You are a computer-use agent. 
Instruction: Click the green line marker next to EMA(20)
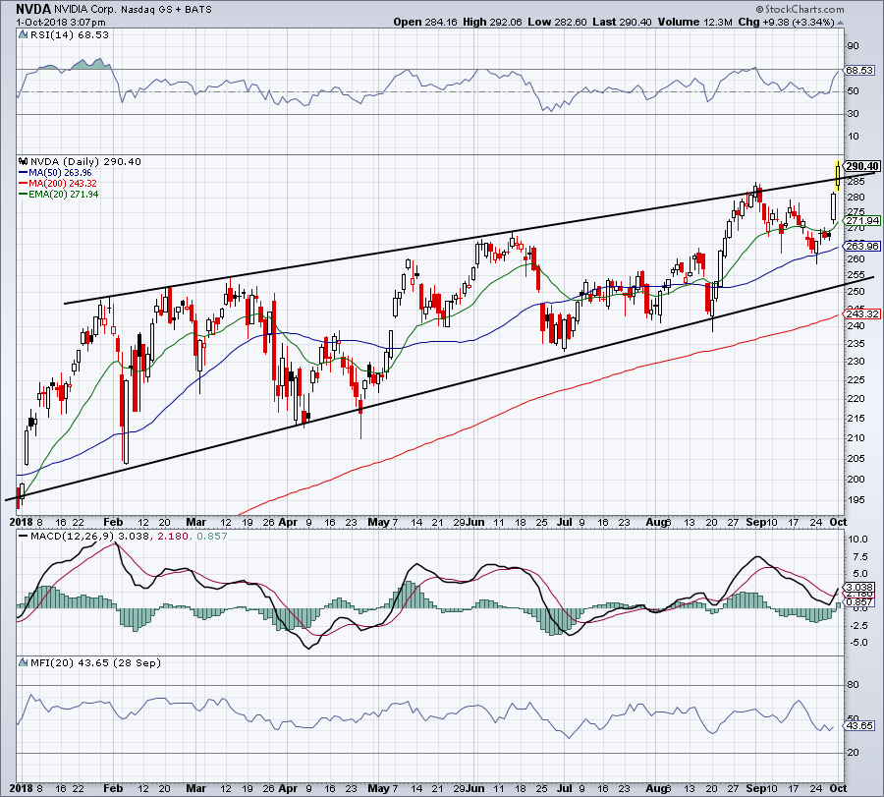tap(24, 195)
